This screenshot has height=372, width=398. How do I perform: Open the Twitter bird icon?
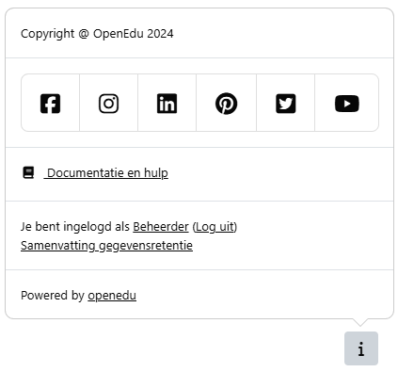tap(285, 104)
